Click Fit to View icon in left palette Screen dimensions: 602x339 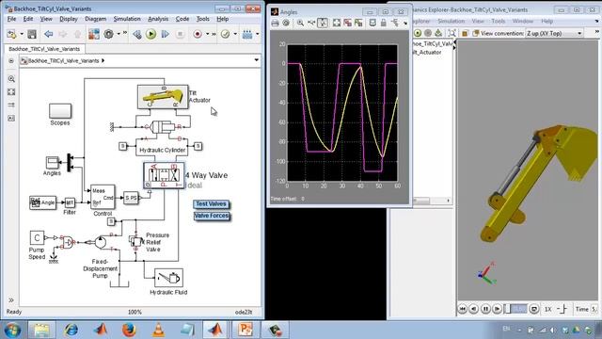(11, 92)
